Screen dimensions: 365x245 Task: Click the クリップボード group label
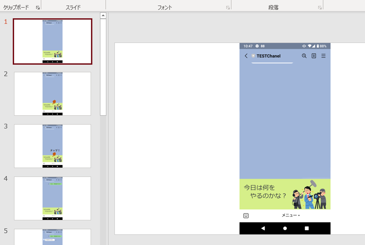point(16,8)
